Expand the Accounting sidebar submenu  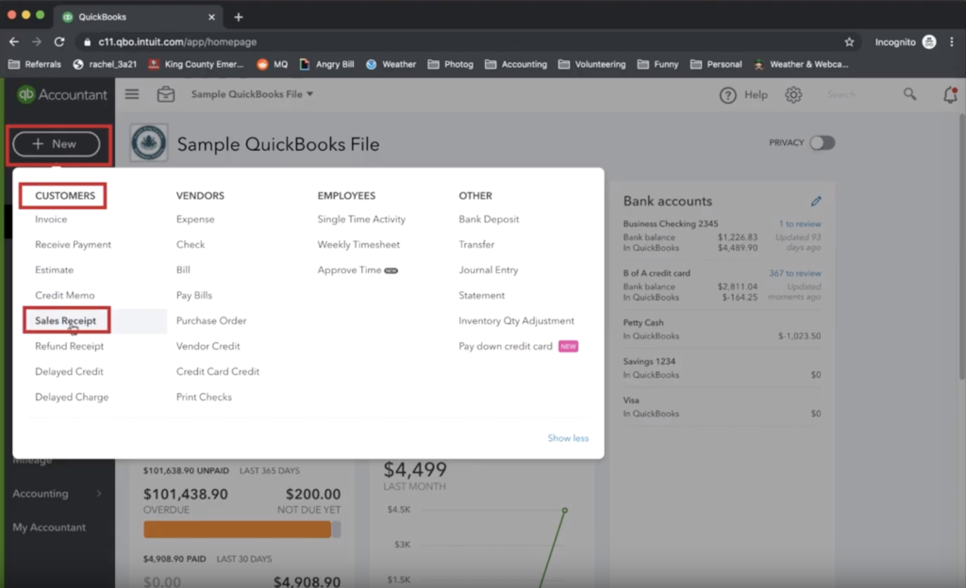click(x=57, y=494)
